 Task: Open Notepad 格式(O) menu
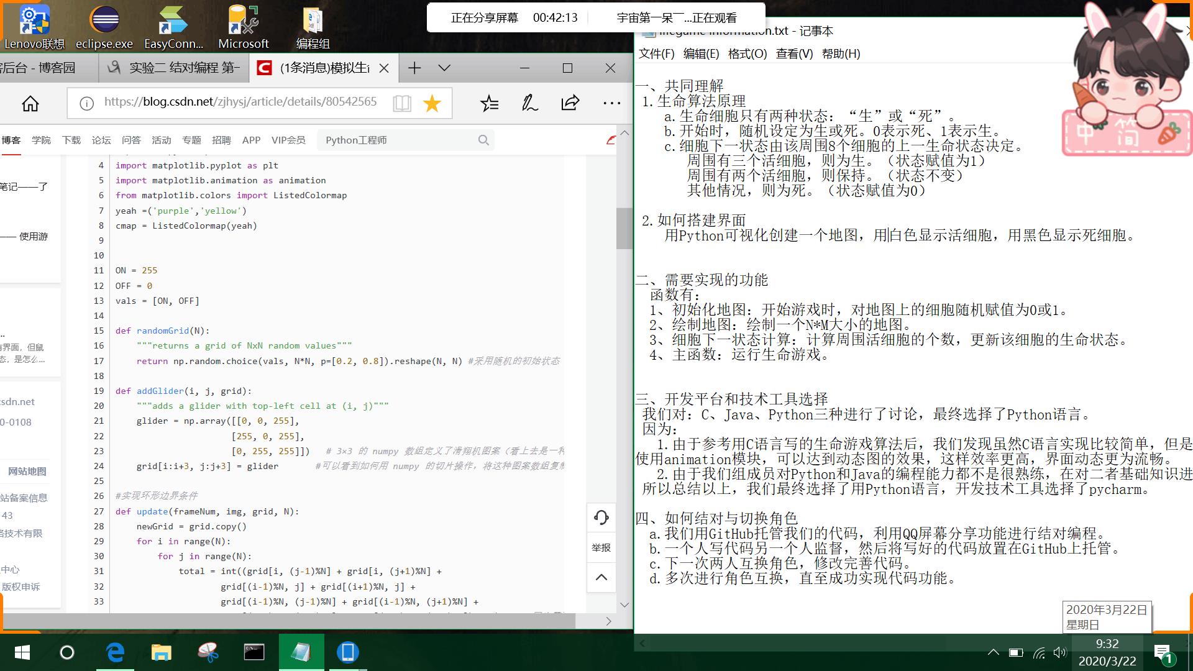747,54
